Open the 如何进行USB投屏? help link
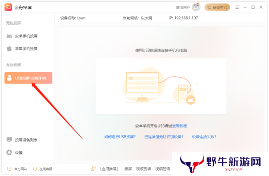 click(120, 137)
